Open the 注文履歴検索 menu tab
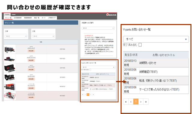Image resolution: width=192 pixels, height=114 pixels. pyautogui.click(x=17, y=18)
